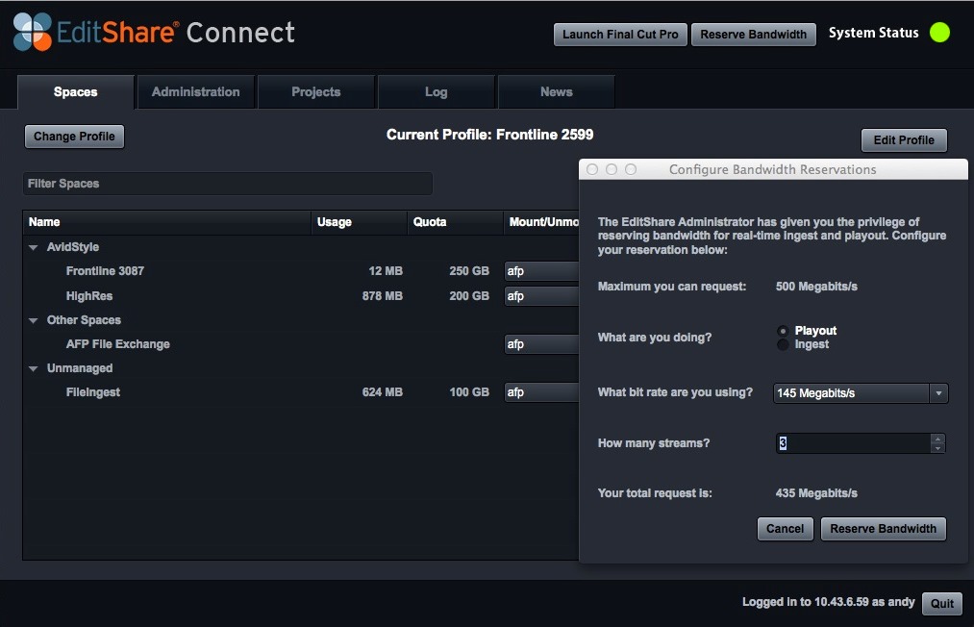Open the afp dropdown for Frontline 3087
The image size is (974, 627).
coord(541,271)
